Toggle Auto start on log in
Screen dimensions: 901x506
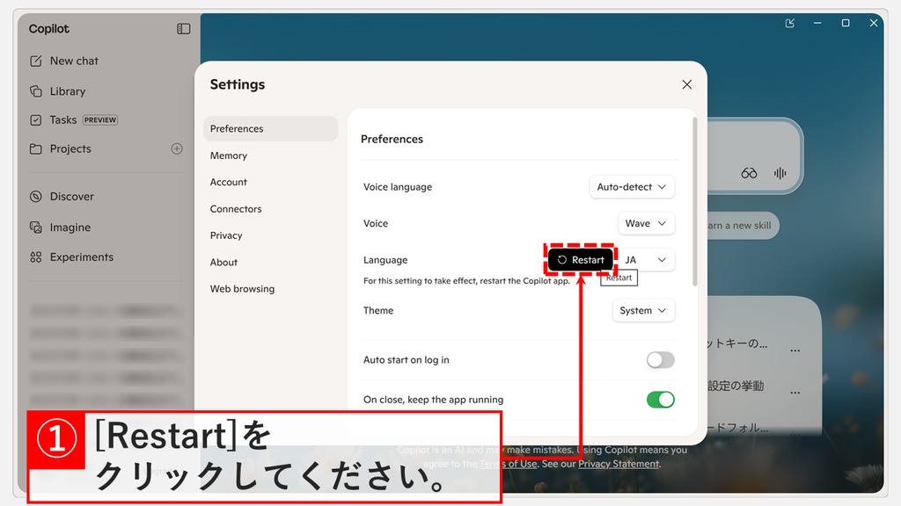(660, 359)
